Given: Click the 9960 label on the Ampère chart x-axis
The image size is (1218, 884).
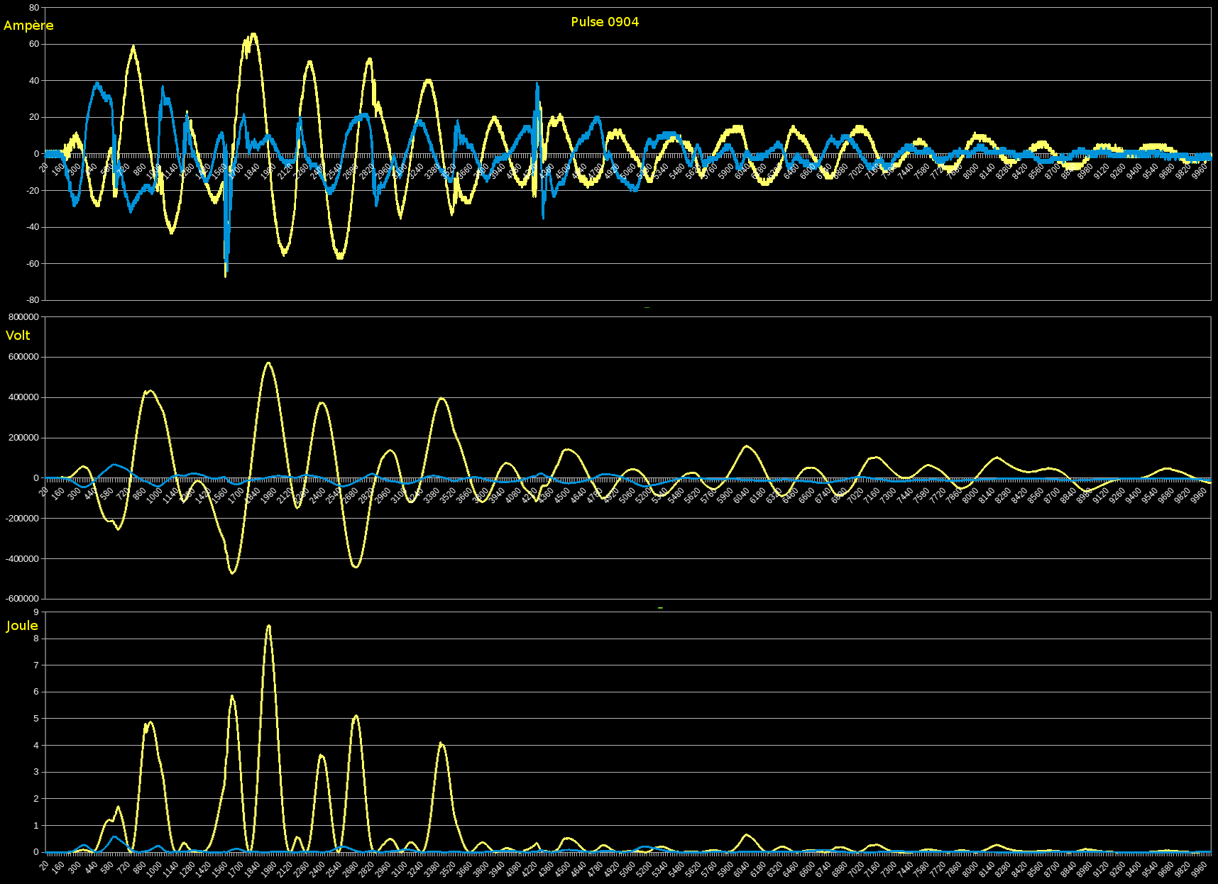Looking at the screenshot, I should coord(1199,171).
